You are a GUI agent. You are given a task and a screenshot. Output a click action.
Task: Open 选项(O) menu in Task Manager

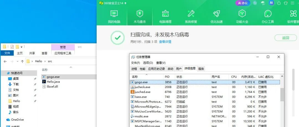[148, 63]
